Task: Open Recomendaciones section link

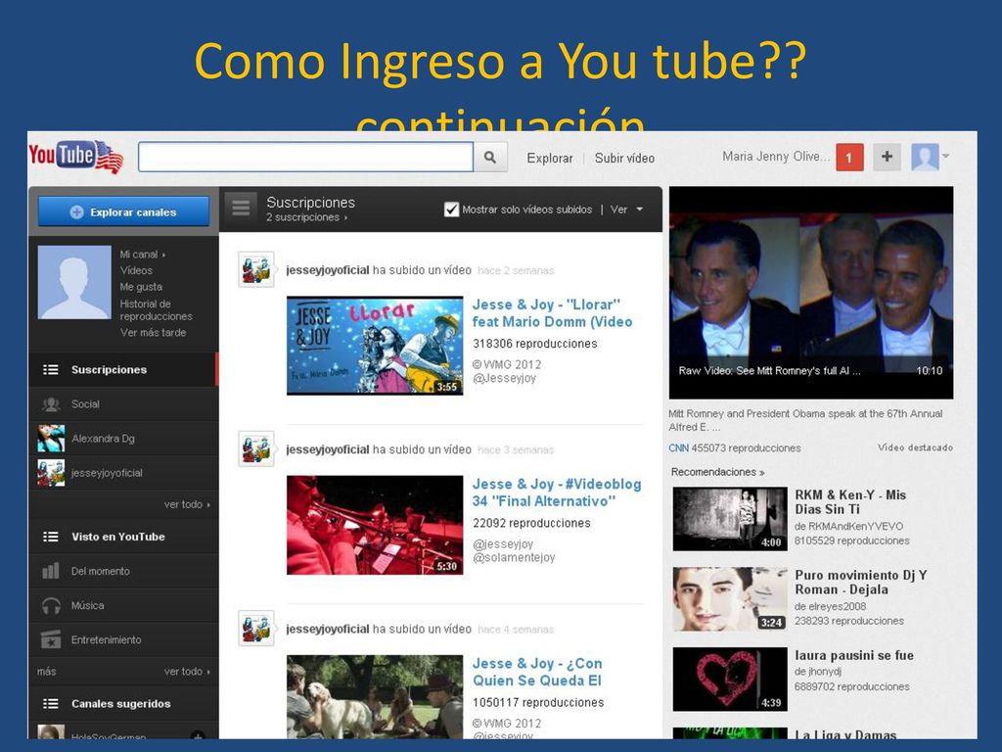Action: [717, 472]
